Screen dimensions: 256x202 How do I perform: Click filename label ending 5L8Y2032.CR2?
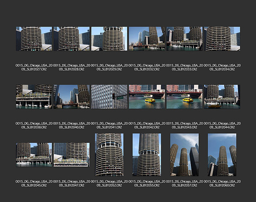point(147,67)
